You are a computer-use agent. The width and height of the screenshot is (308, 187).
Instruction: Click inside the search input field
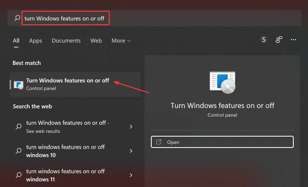66,18
